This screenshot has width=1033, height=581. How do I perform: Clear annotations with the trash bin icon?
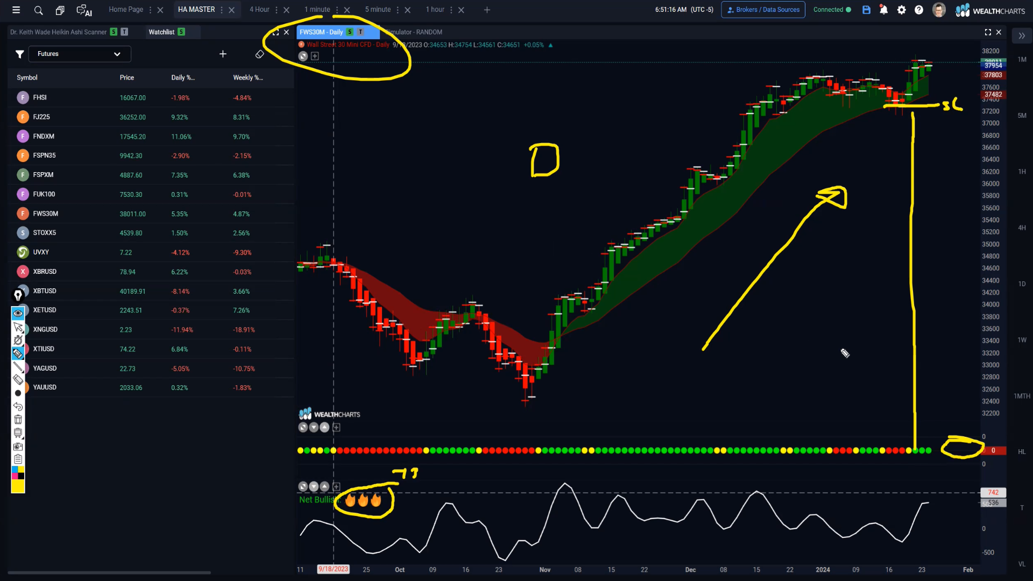point(18,420)
